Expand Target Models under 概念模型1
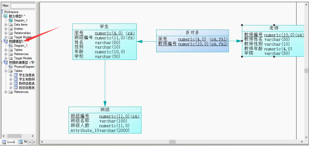 [x=6, y=37]
